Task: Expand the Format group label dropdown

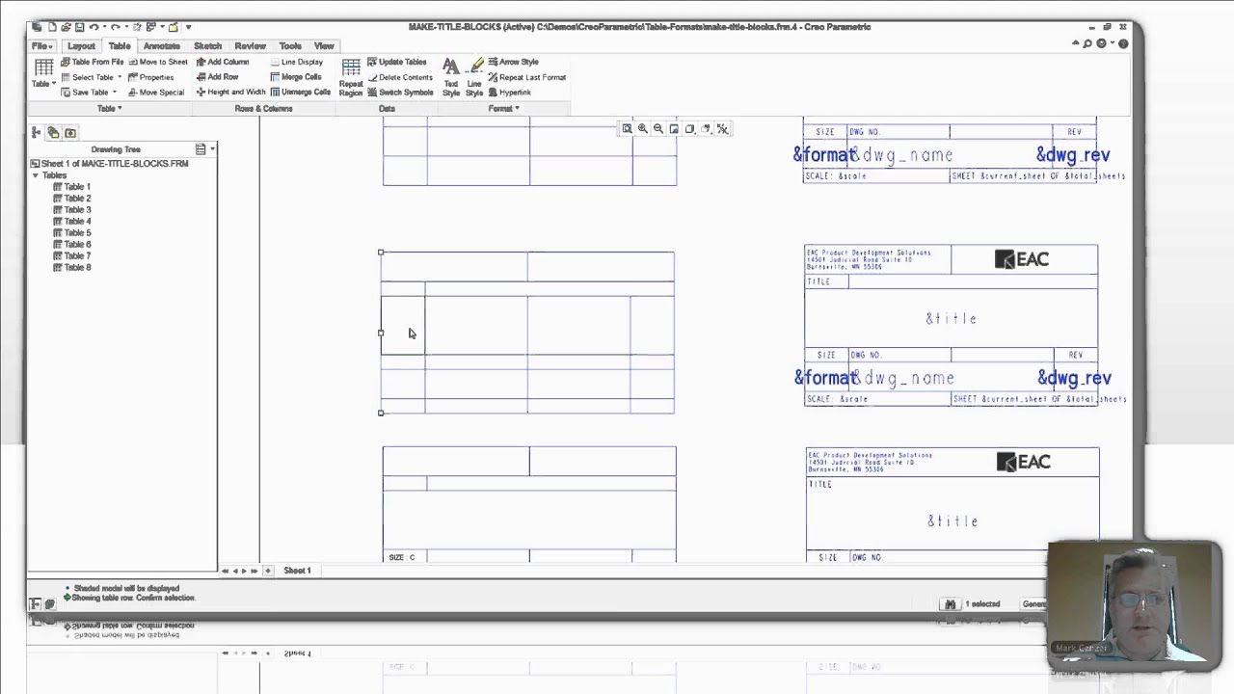Action: click(504, 108)
